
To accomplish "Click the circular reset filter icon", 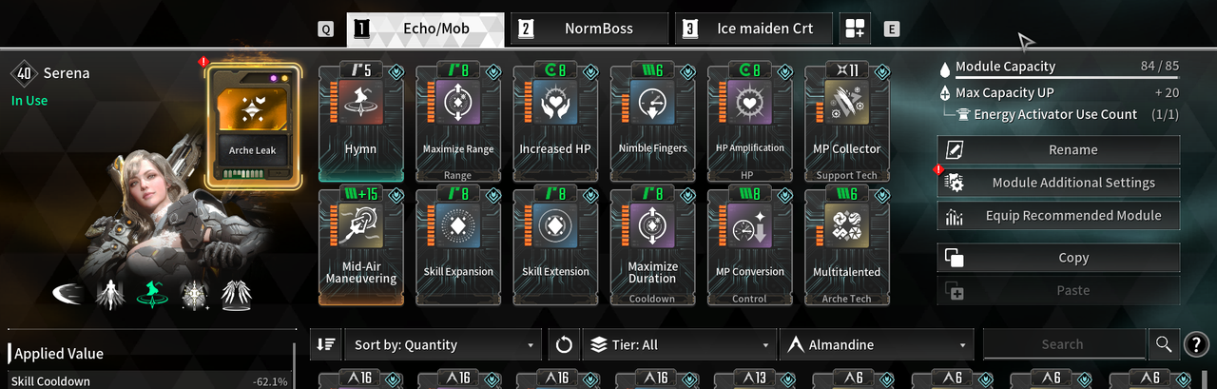I will click(x=564, y=344).
